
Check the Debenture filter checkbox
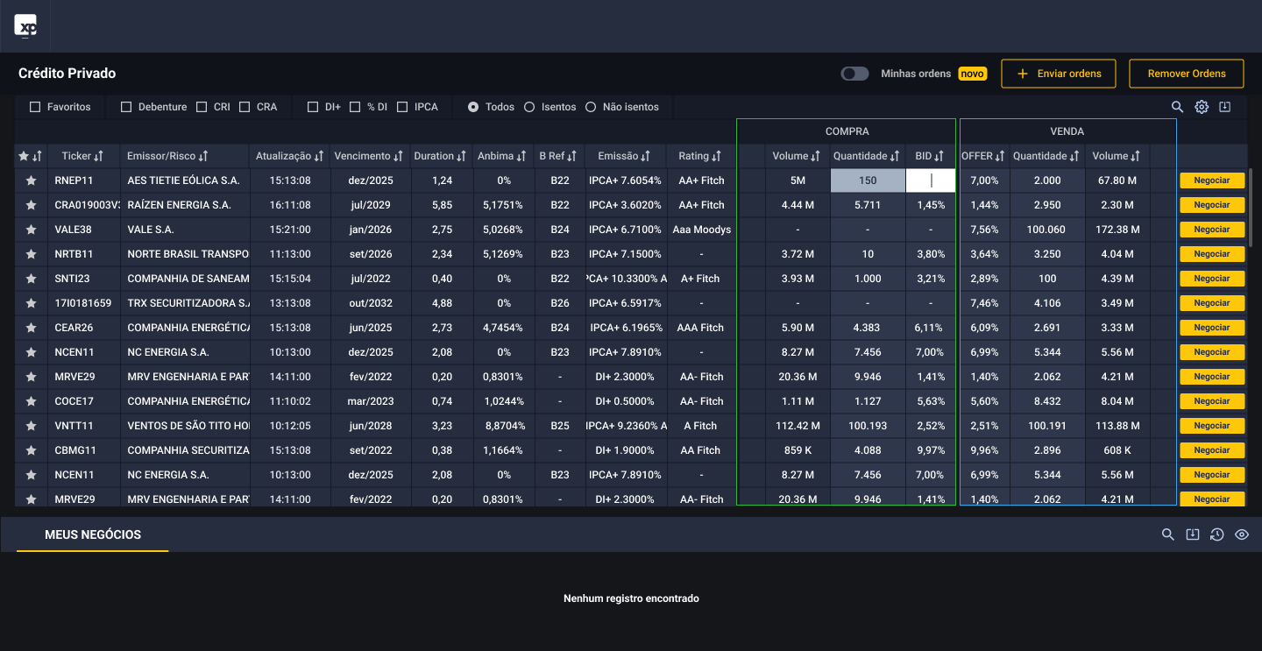click(126, 107)
